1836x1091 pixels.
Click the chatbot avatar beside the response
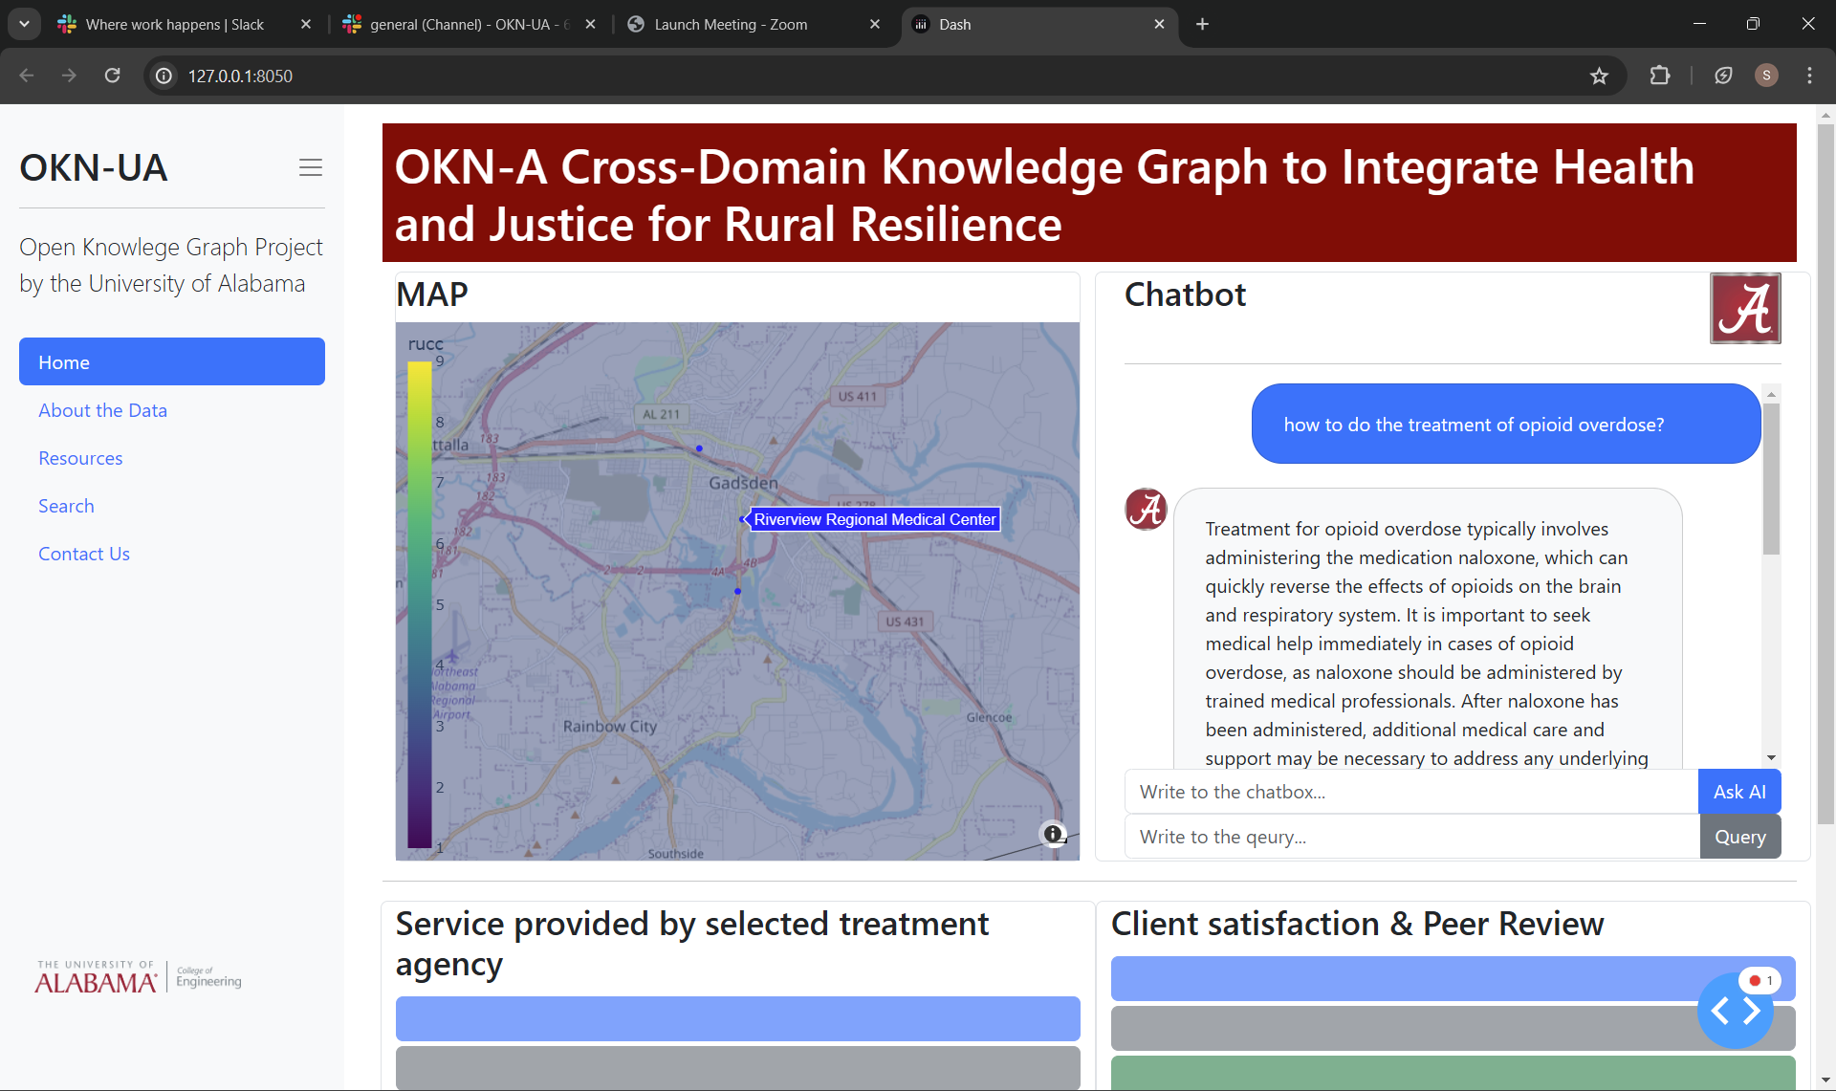point(1146,509)
